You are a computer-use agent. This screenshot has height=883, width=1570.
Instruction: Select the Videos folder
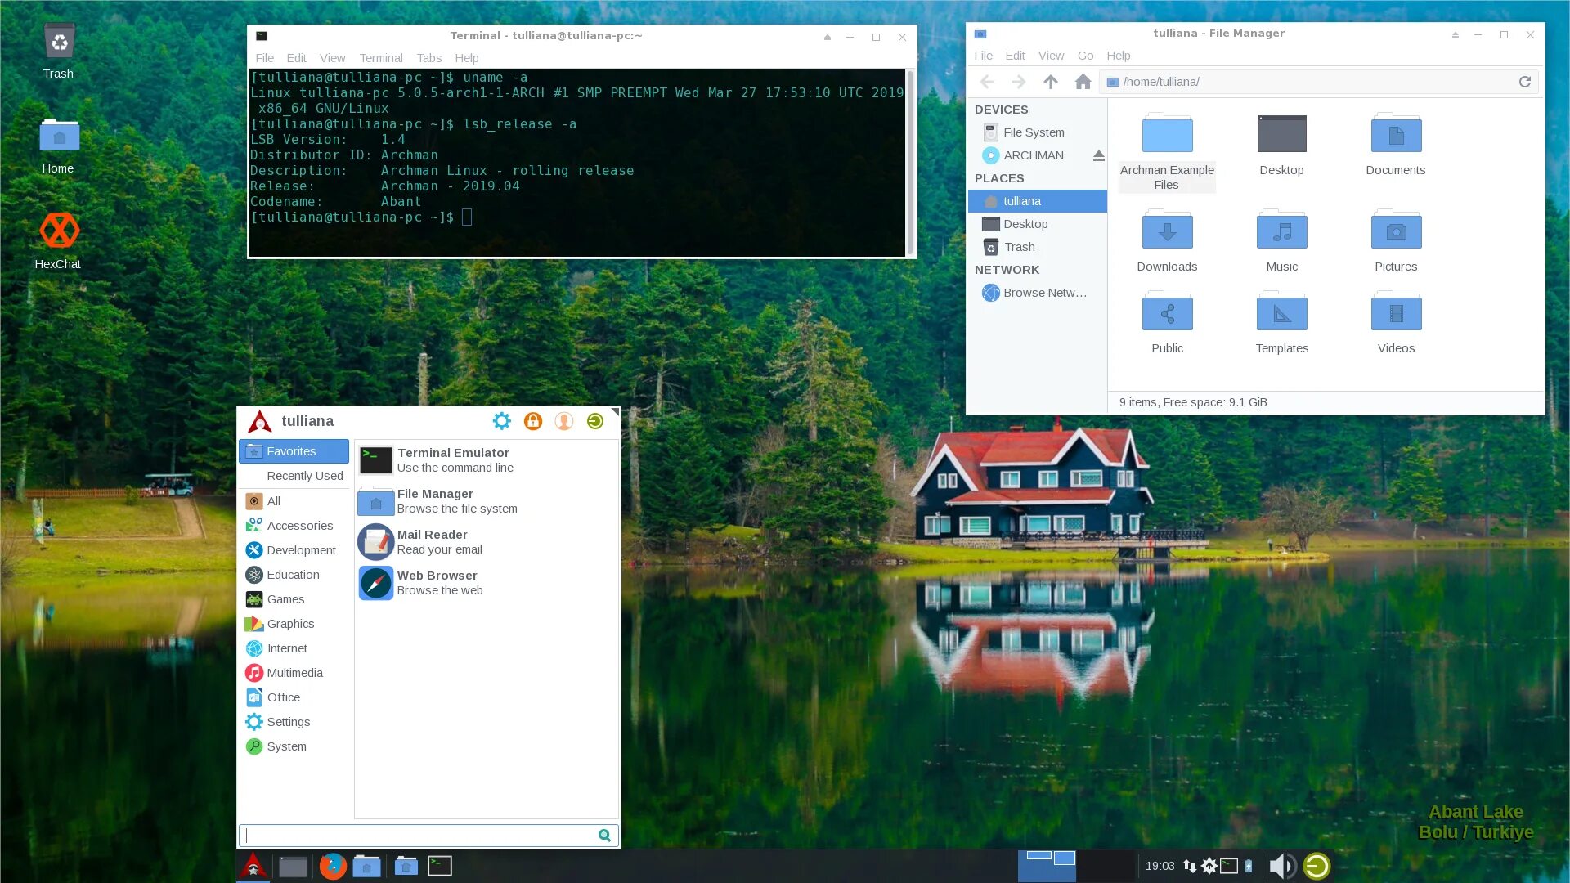(x=1396, y=324)
